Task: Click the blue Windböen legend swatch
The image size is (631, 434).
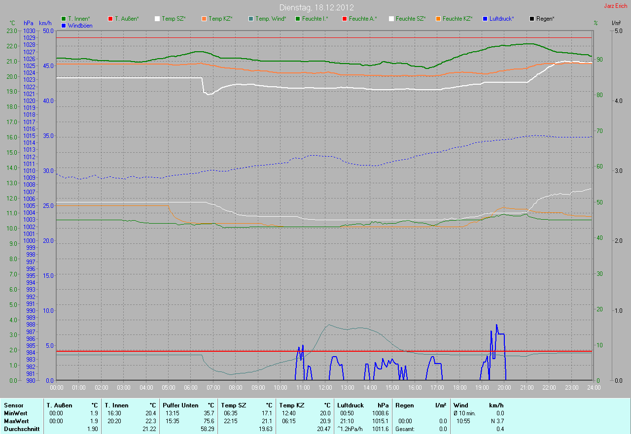Action: click(x=64, y=25)
